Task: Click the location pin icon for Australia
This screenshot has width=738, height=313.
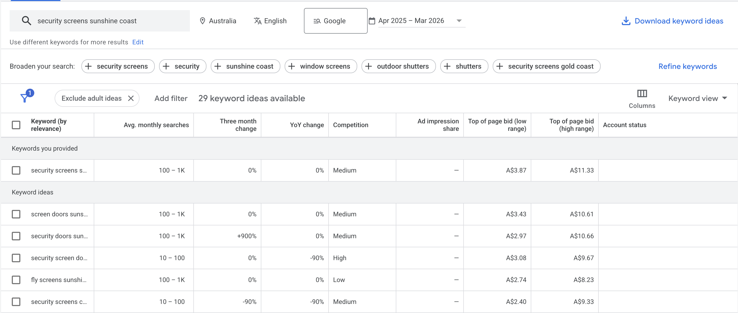Action: click(203, 21)
